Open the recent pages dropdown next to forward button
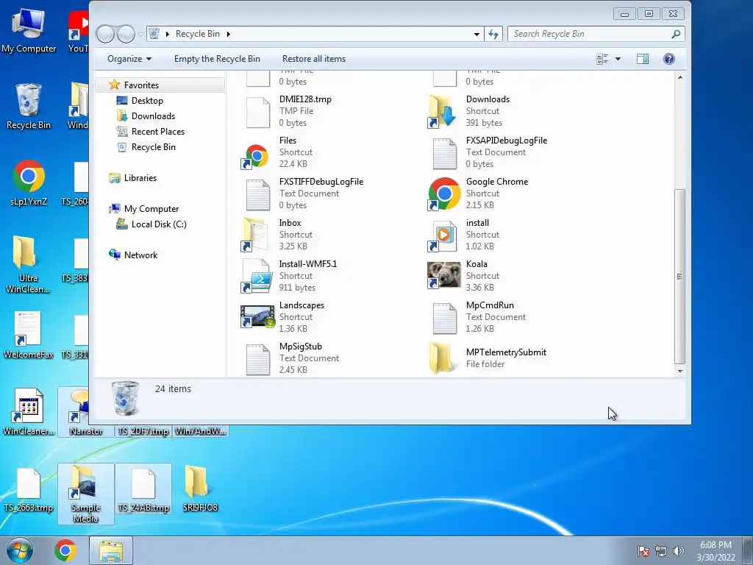 click(x=140, y=34)
